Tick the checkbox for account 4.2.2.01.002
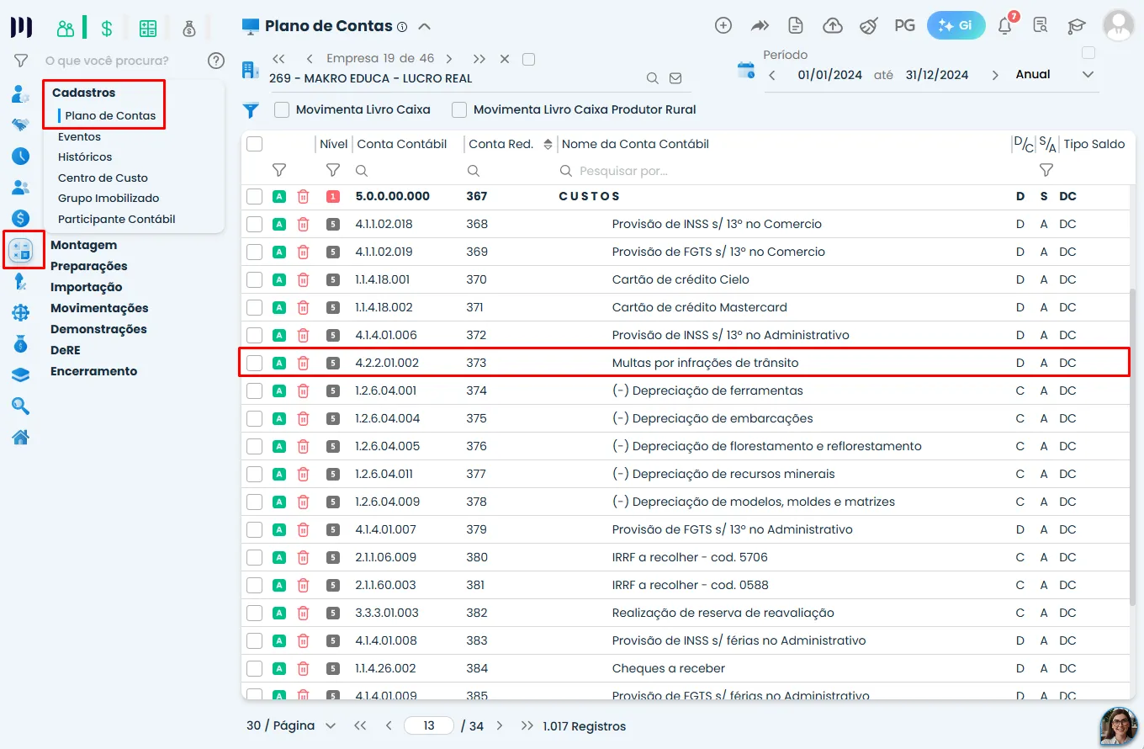The width and height of the screenshot is (1144, 749). click(x=254, y=363)
